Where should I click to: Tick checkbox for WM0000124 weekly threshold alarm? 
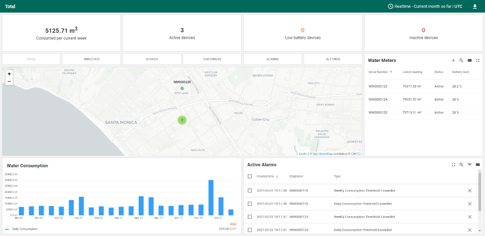[250, 217]
